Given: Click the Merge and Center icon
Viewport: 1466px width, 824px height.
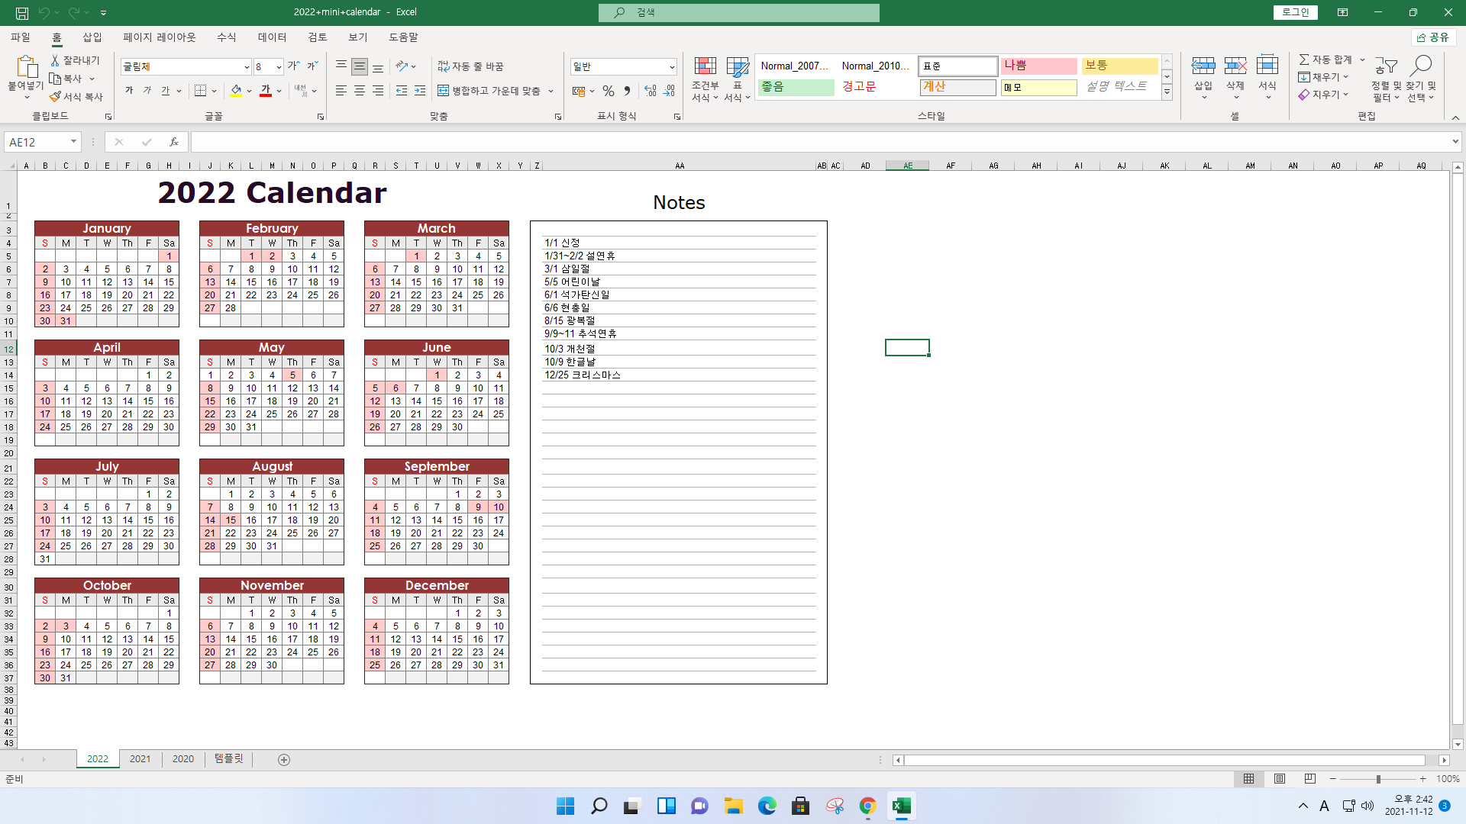Looking at the screenshot, I should coord(443,91).
